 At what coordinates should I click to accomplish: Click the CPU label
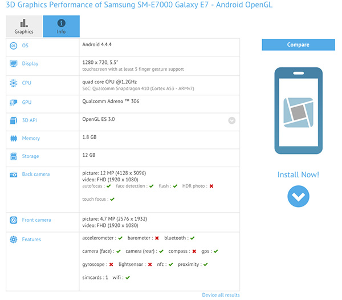coord(27,83)
